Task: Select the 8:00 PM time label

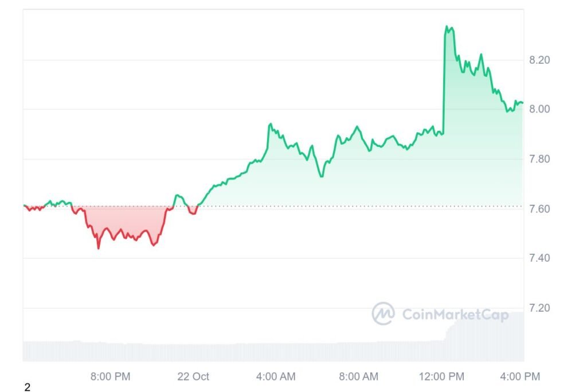Action: [x=111, y=377]
